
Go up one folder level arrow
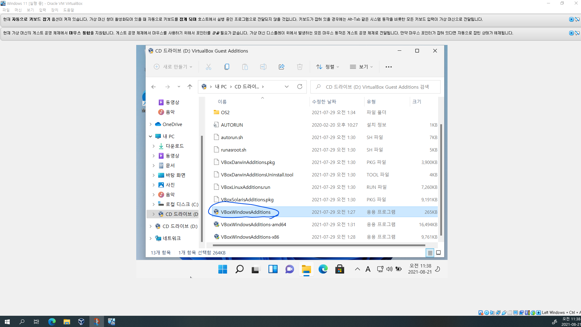coord(190,87)
